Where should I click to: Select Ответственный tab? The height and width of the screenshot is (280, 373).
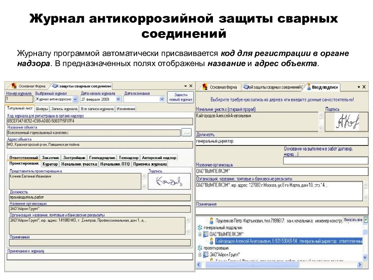pyautogui.click(x=24, y=157)
